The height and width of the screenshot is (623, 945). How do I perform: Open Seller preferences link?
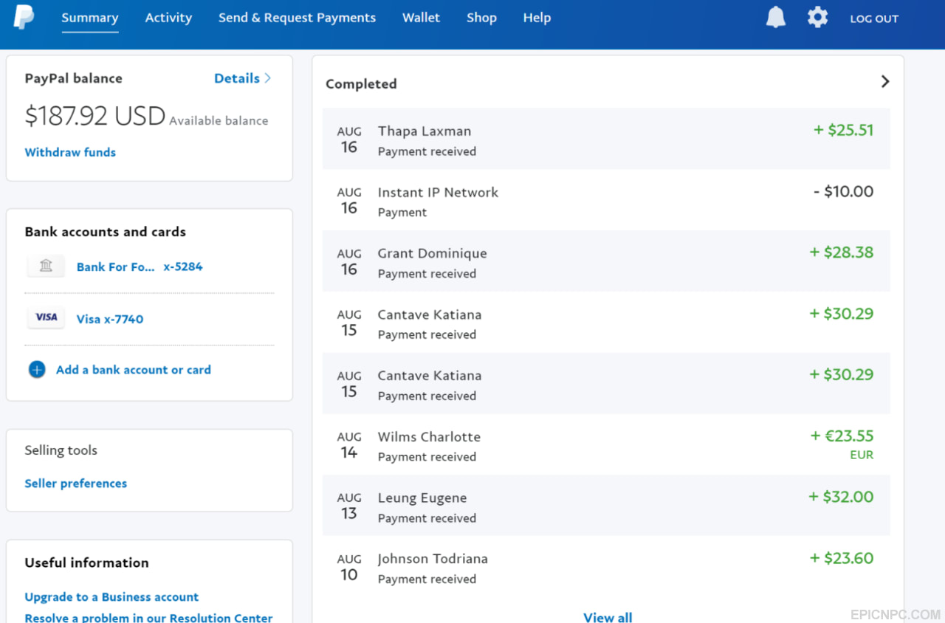click(75, 483)
